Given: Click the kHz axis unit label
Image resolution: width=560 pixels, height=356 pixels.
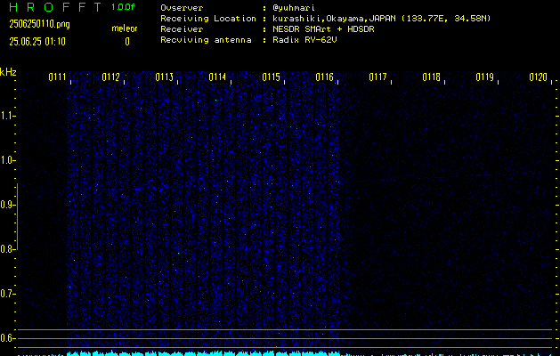Looking at the screenshot, I should pos(8,72).
